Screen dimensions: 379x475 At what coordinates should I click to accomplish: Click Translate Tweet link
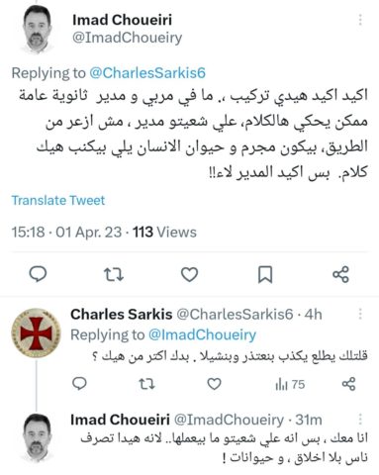click(x=58, y=200)
